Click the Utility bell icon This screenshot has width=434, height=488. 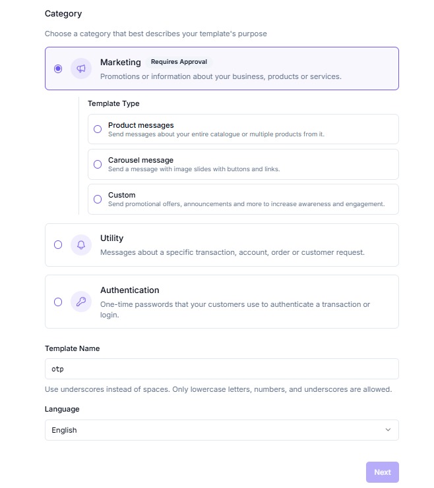(81, 245)
